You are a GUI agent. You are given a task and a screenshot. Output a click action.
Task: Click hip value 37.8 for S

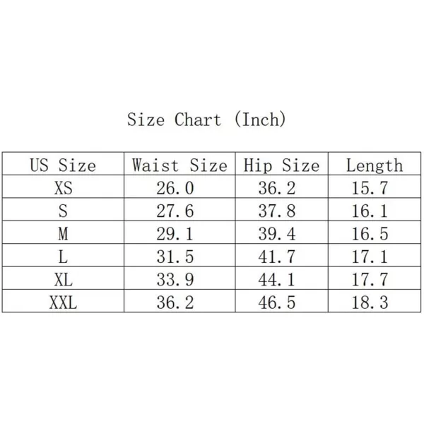pyautogui.click(x=277, y=211)
